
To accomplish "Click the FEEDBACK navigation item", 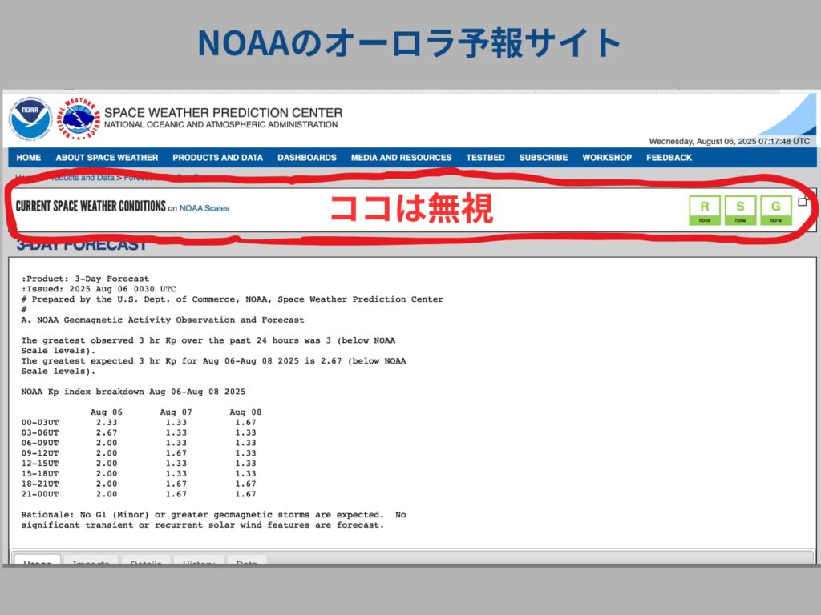I will [669, 158].
